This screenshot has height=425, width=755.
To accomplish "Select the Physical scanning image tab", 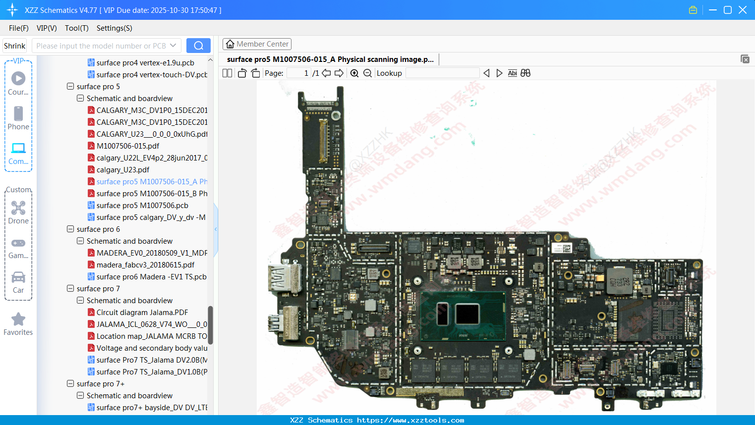I will pos(330,59).
